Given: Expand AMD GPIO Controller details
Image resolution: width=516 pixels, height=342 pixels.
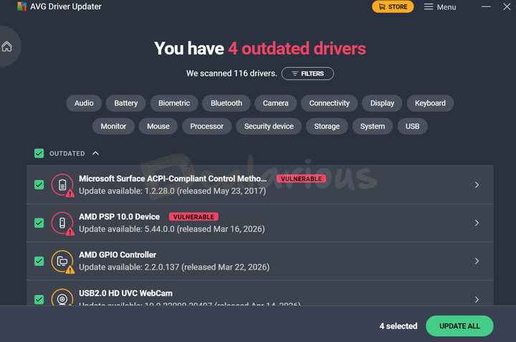Looking at the screenshot, I should pyautogui.click(x=477, y=261).
